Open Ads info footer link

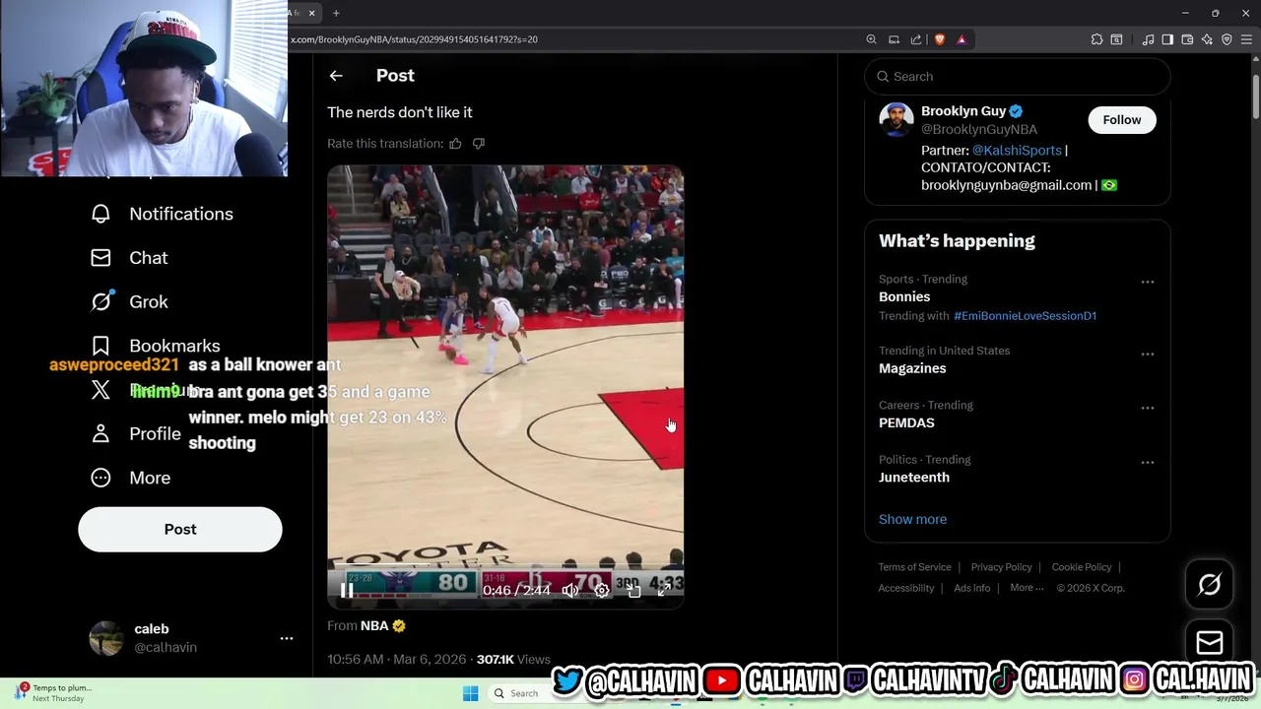click(971, 588)
